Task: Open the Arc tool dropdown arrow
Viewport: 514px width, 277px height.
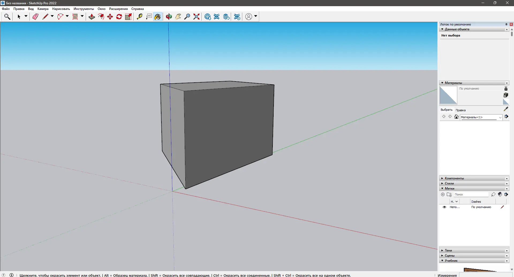Action: coord(67,16)
